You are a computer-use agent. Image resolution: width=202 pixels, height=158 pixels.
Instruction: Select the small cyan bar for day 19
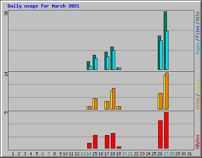tap(120, 69)
